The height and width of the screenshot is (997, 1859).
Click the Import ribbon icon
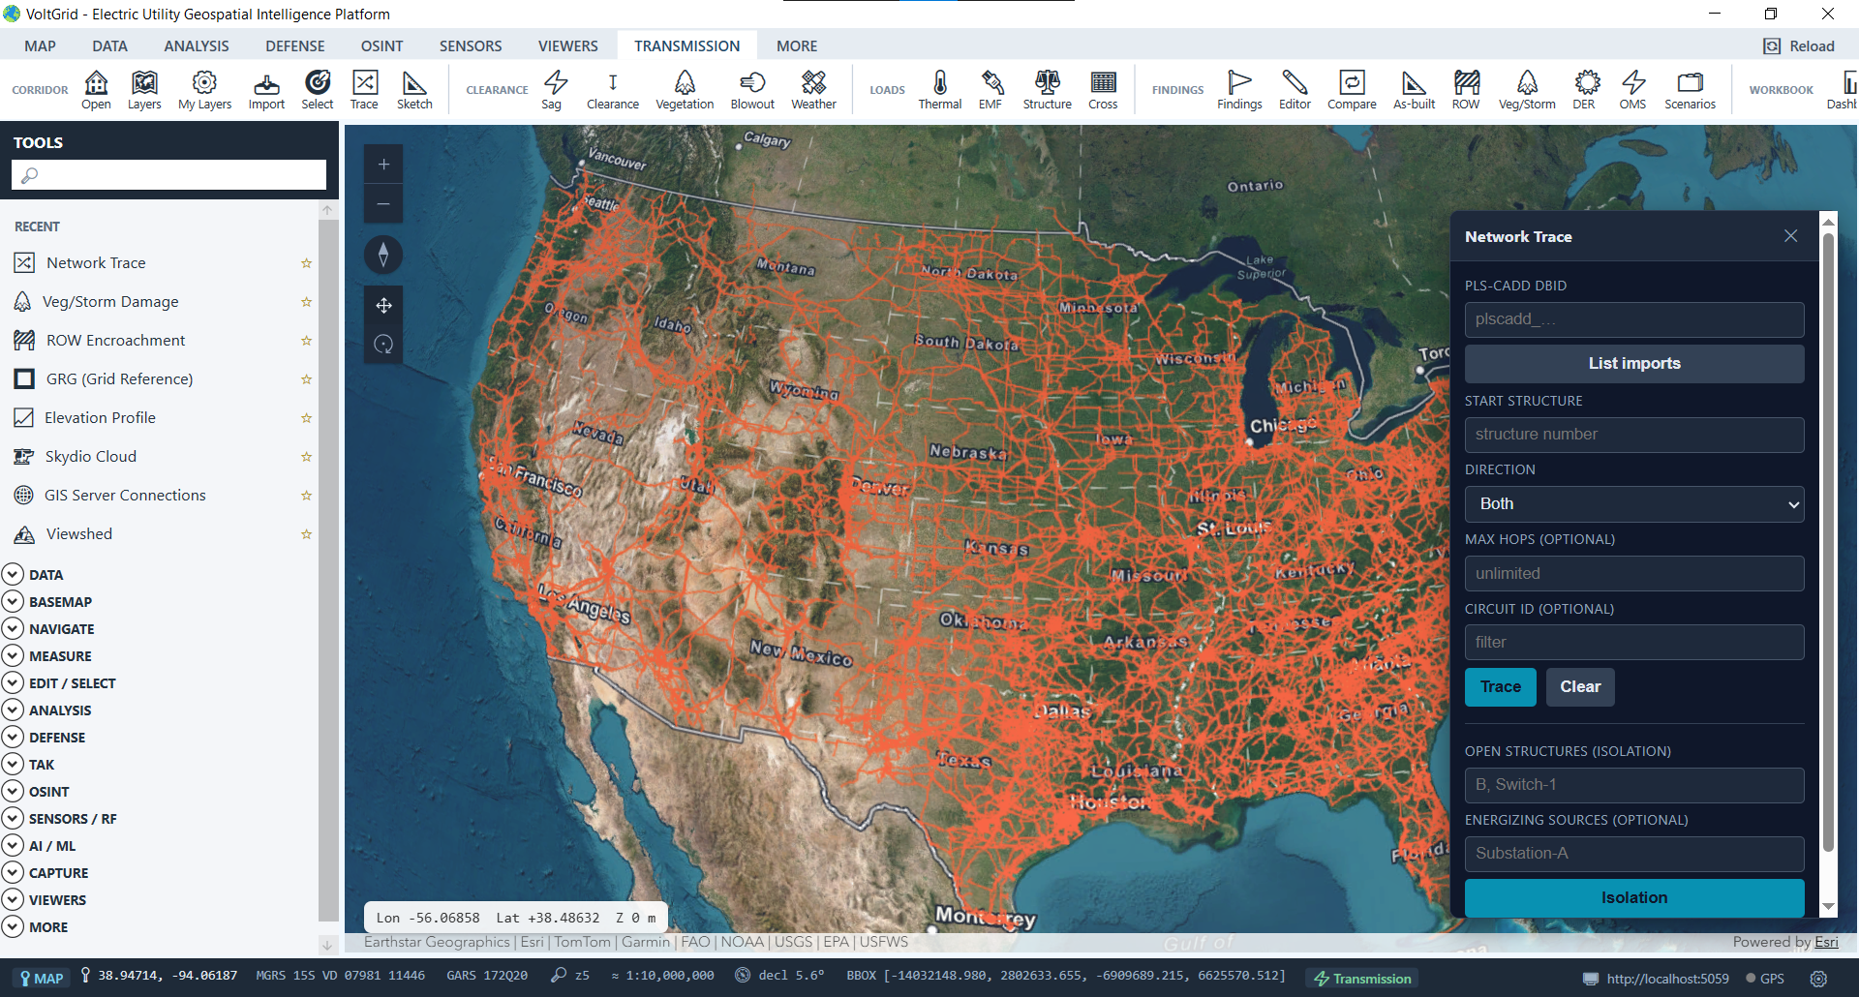(x=266, y=90)
